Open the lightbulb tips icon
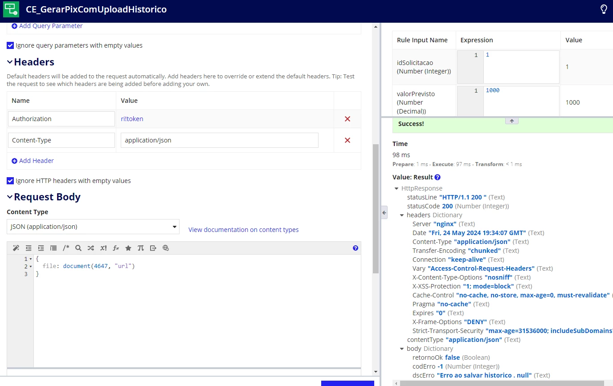613x386 pixels. (x=604, y=9)
